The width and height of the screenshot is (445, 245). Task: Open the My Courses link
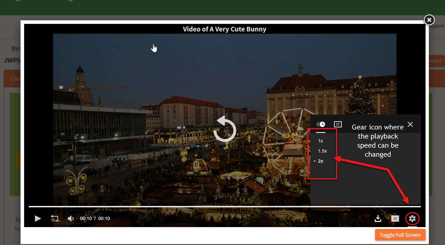pyautogui.click(x=16, y=48)
